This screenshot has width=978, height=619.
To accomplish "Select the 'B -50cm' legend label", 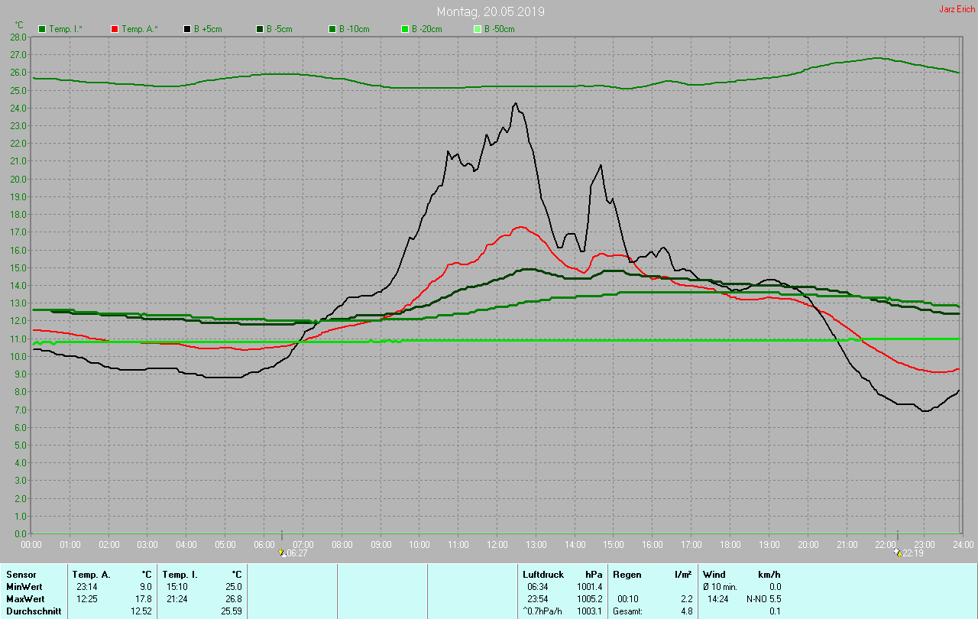I will pyautogui.click(x=499, y=29).
